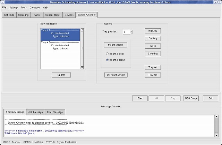Open the File menu
Image resolution: width=222 pixels, height=145 pixels.
(x=4, y=8)
